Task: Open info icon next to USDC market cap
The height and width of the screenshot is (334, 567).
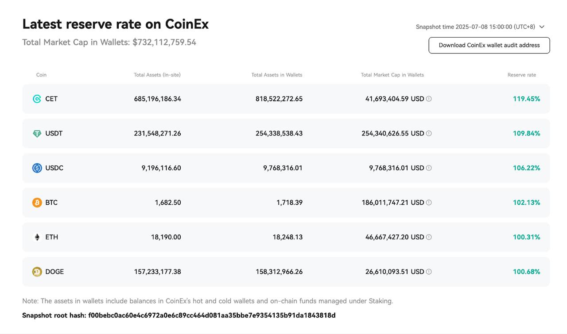Action: click(429, 168)
